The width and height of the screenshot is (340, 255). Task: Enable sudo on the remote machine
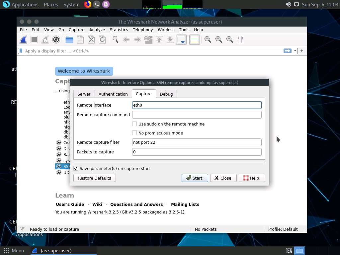[134, 124]
